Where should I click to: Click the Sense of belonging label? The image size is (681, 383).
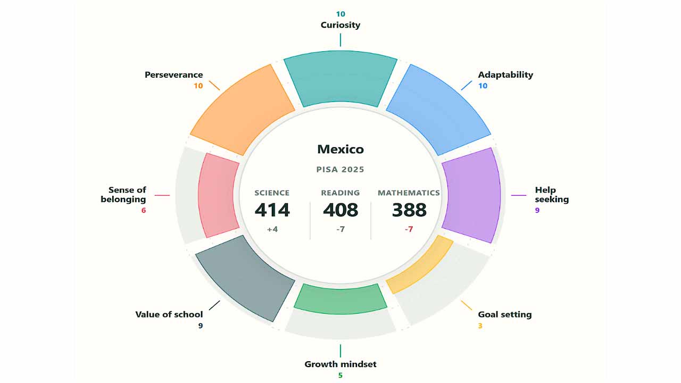click(x=123, y=195)
